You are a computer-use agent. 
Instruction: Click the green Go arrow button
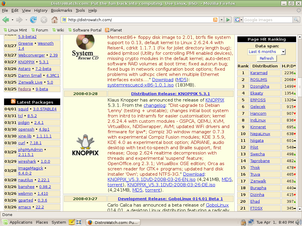point(228,20)
